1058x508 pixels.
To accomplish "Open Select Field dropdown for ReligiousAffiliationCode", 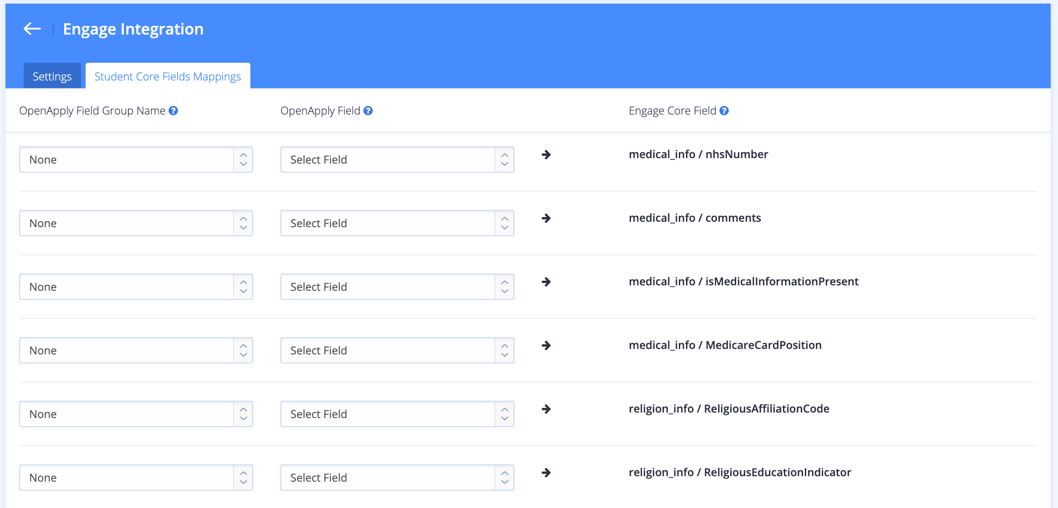I will (x=397, y=414).
